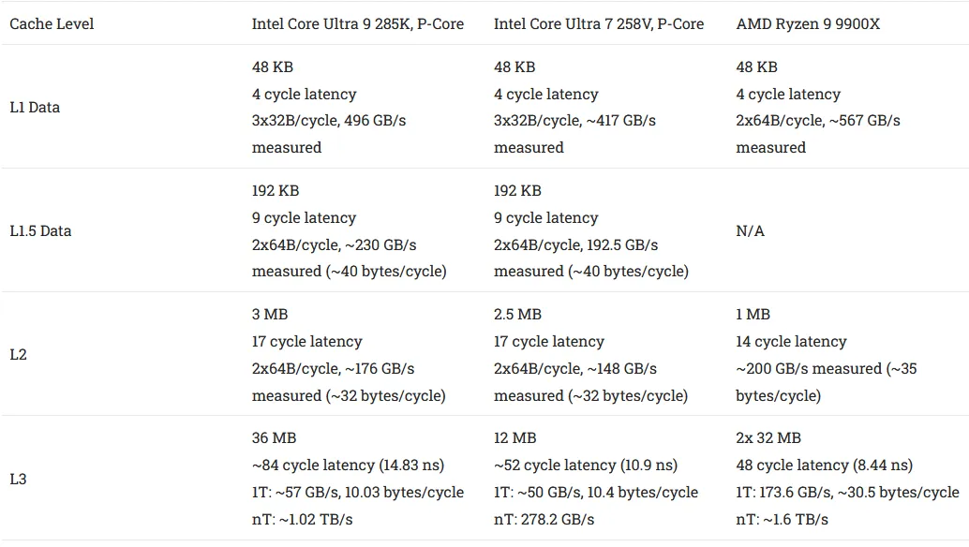Click the nT: ~1.6 TB/s entry

(782, 519)
